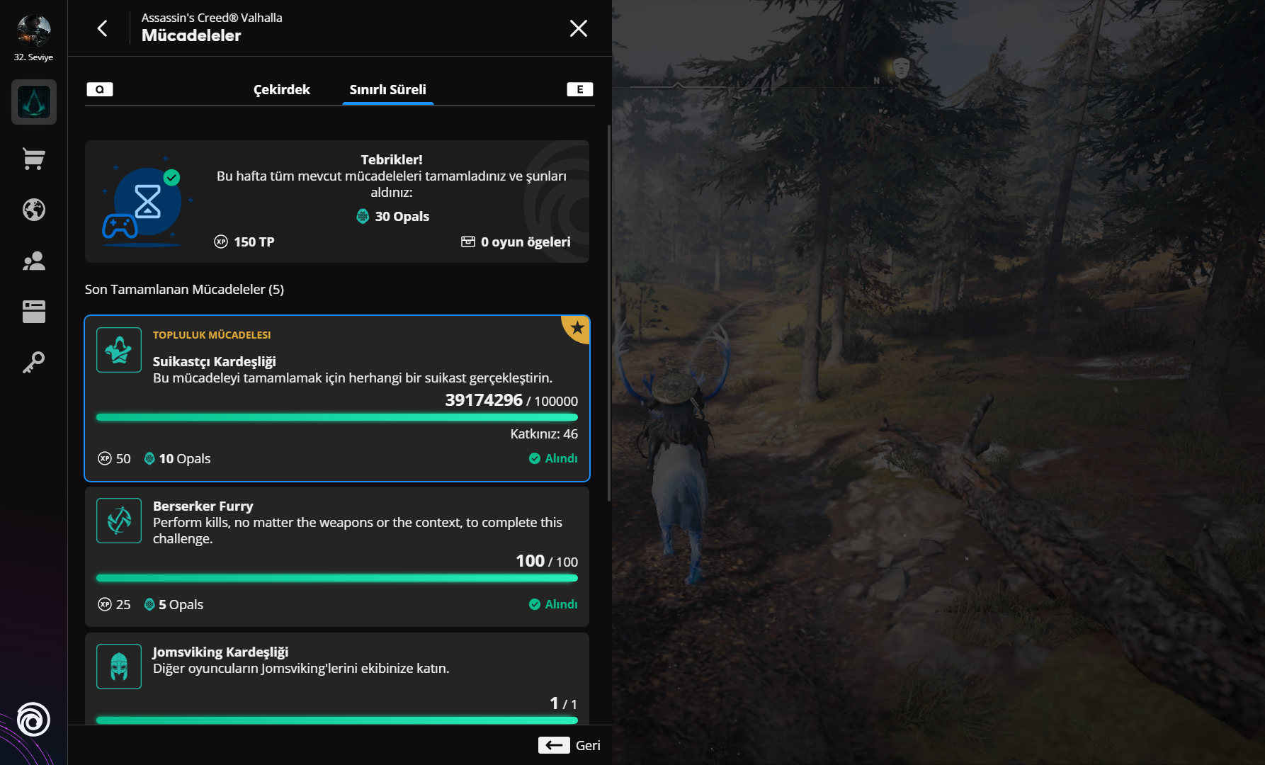
Task: Click the Ubisoft swirl logo
Action: pos(33,720)
